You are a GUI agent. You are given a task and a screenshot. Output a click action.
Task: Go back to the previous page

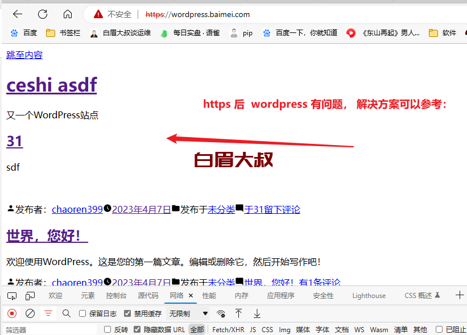[x=18, y=14]
